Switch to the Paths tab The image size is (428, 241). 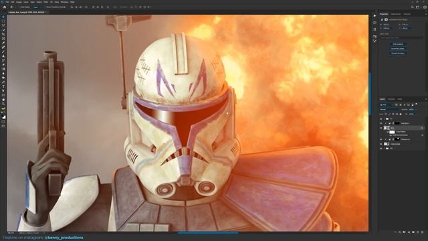coord(400,99)
